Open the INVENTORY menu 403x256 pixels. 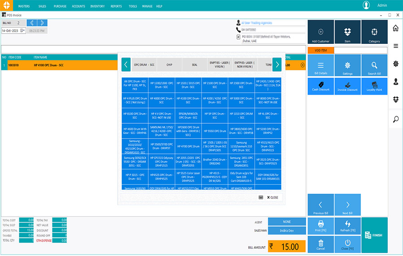pyautogui.click(x=98, y=6)
